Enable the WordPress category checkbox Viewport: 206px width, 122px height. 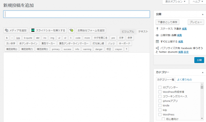(160, 115)
